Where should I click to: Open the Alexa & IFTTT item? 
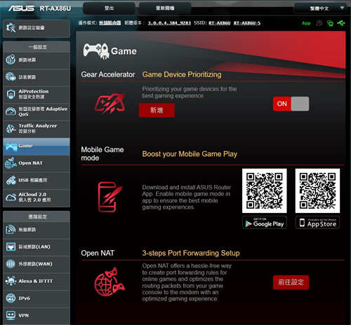(x=37, y=281)
